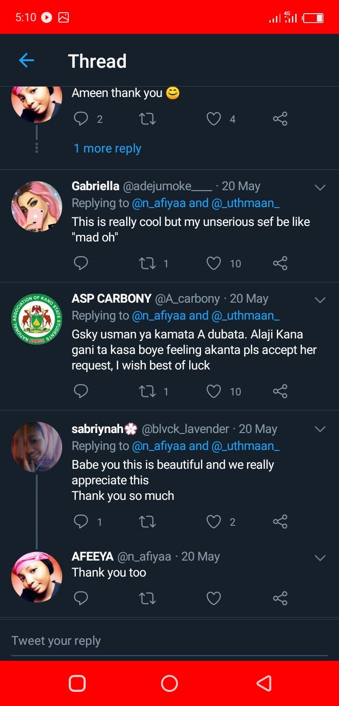
Task: Share the "Ameen thank you" tweet
Action: [280, 119]
